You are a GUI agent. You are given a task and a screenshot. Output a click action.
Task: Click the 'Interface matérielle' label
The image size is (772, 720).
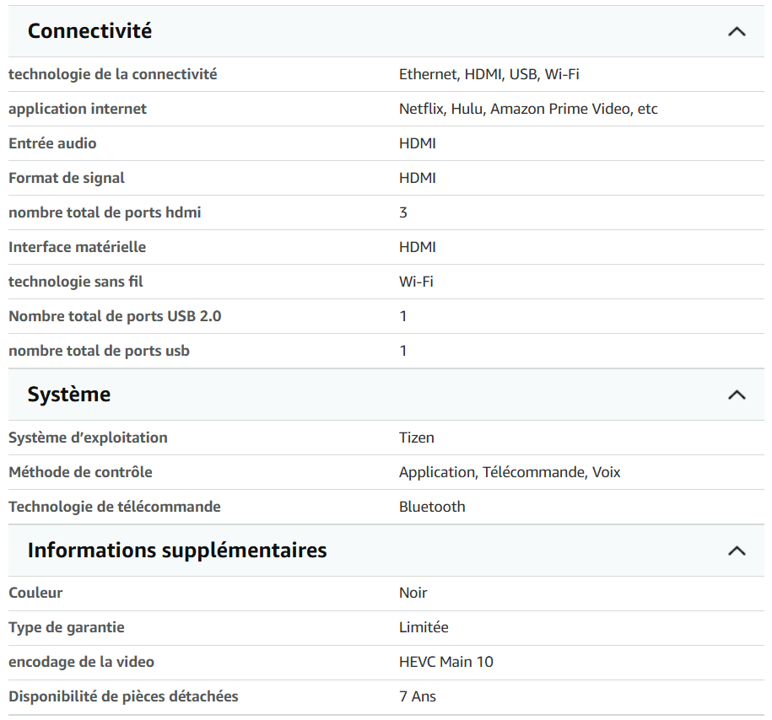point(78,247)
